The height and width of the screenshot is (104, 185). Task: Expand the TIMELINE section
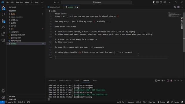(x=26, y=99)
